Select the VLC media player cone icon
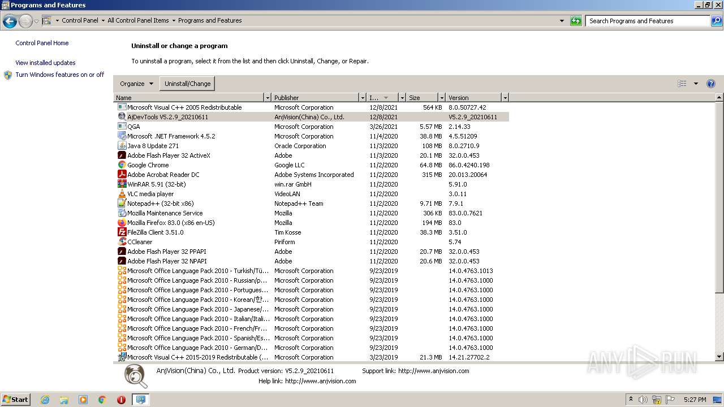Image resolution: width=724 pixels, height=407 pixels. click(122, 194)
